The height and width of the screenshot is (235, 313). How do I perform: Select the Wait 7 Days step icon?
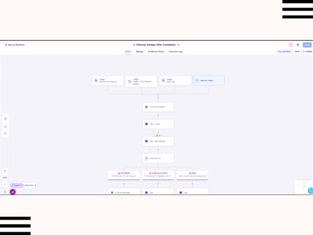[x=146, y=124]
